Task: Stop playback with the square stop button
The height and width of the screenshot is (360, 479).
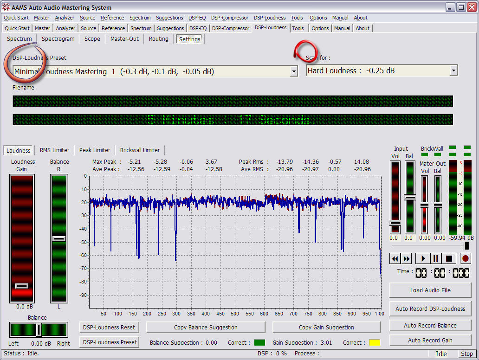Action: [x=449, y=258]
